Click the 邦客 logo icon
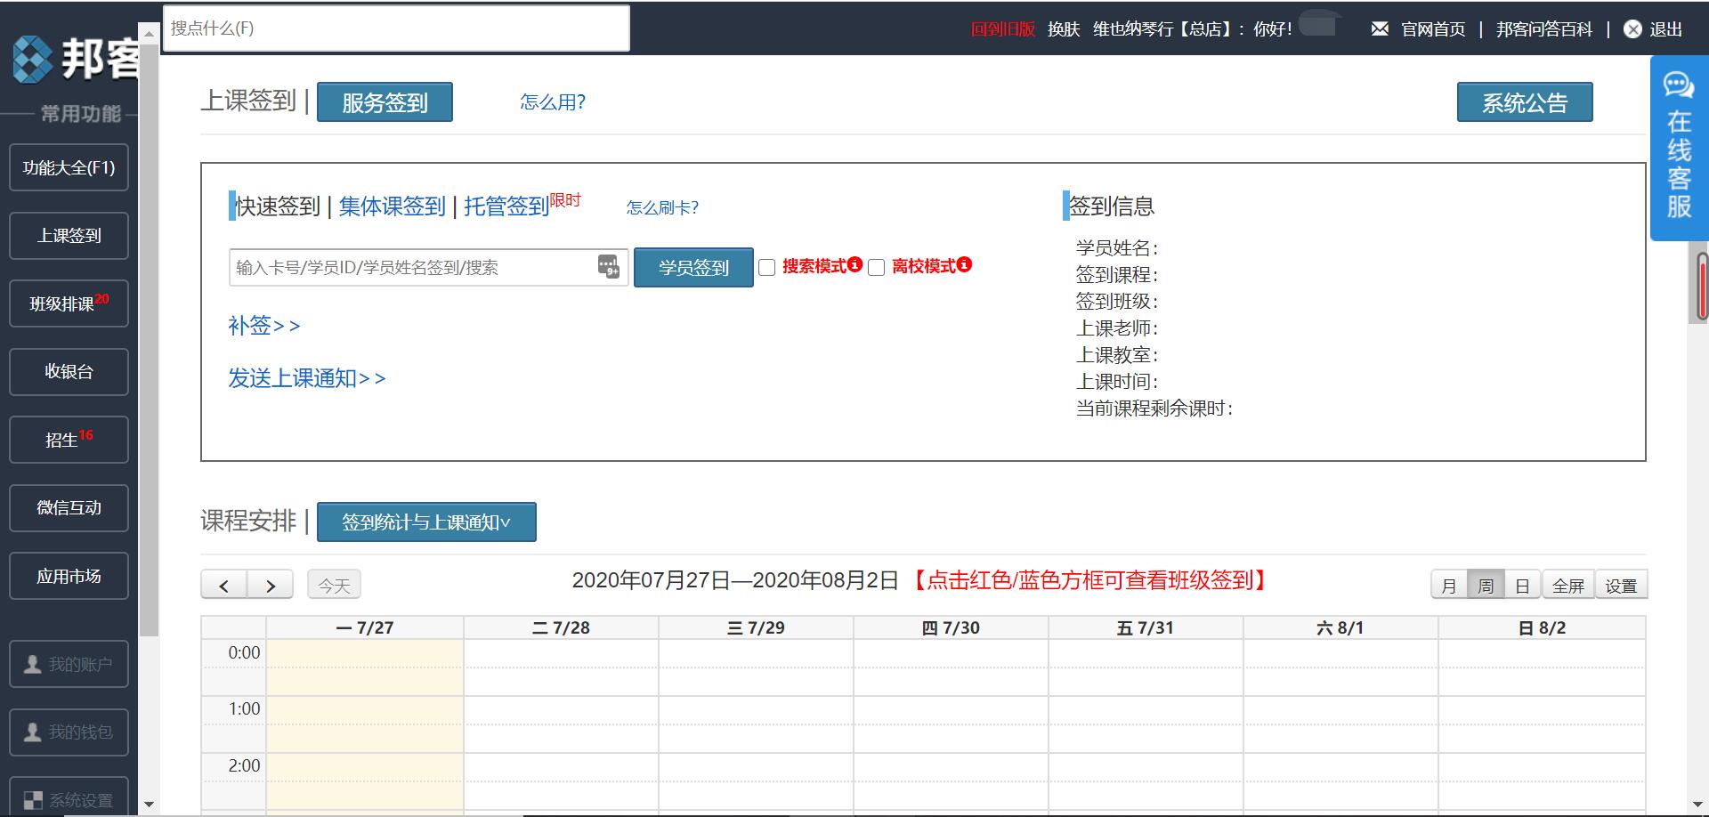Image resolution: width=1709 pixels, height=817 pixels. pyautogui.click(x=31, y=61)
